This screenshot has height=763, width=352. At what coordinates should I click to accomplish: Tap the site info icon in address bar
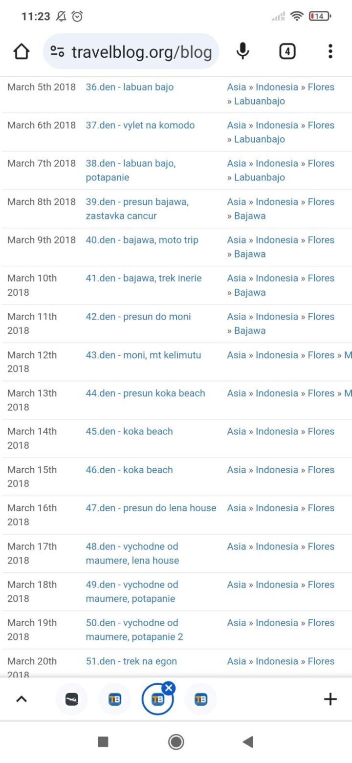(x=58, y=51)
